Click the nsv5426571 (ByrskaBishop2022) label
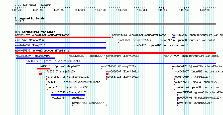The image size is (223, 115). pyautogui.click(x=69, y=87)
